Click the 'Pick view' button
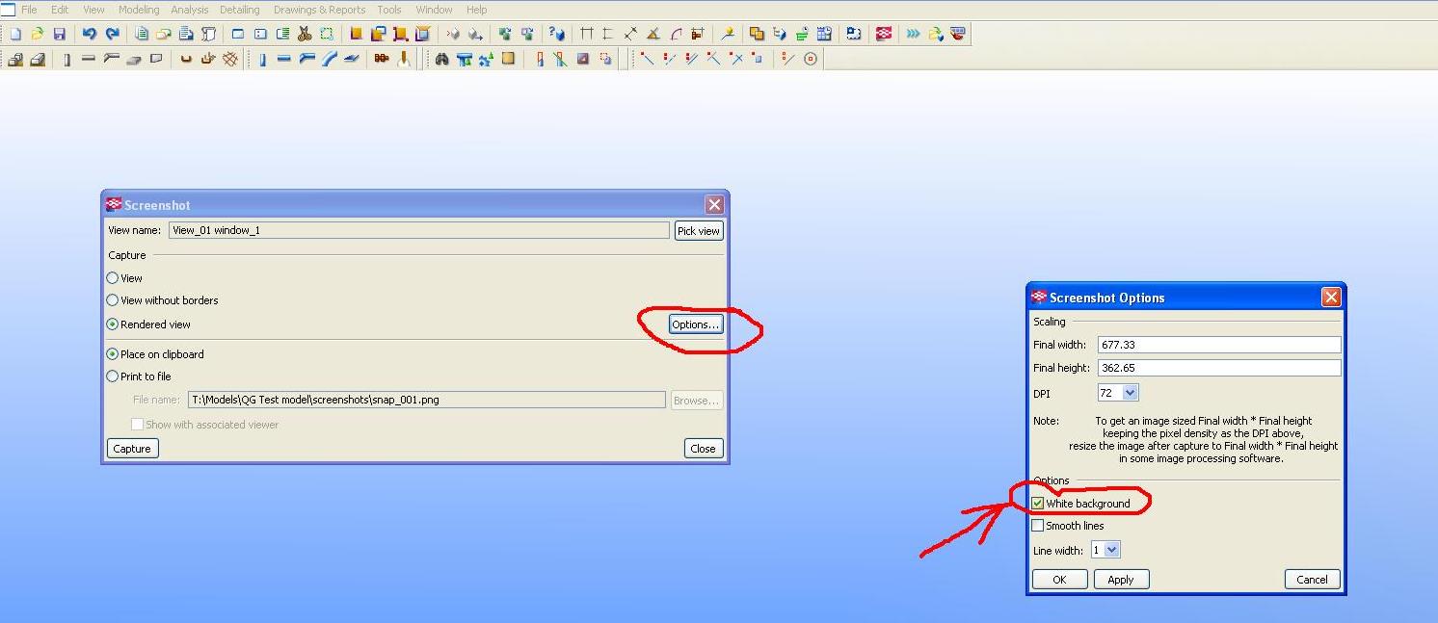Screen dimensions: 1438x623 [x=699, y=231]
